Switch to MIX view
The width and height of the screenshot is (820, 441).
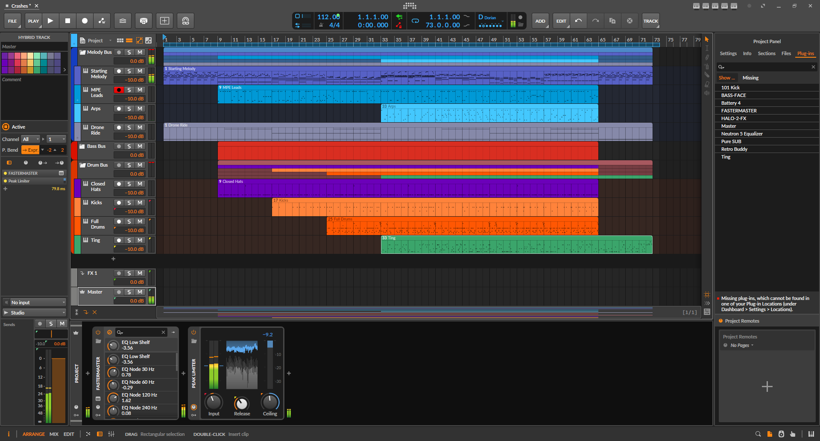click(x=54, y=434)
